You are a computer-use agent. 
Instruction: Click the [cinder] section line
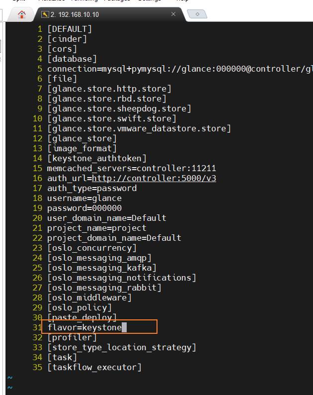67,39
